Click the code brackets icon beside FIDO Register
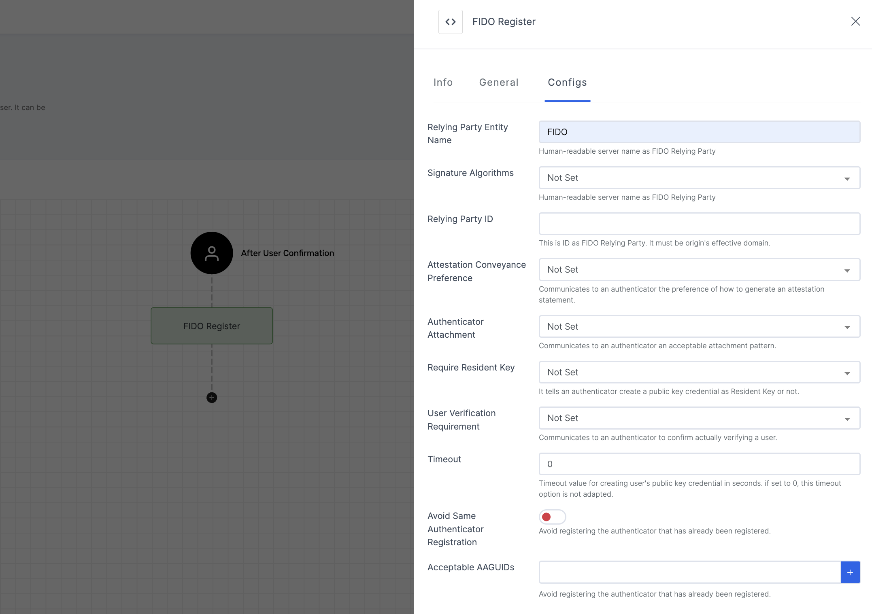Image resolution: width=872 pixels, height=614 pixels. click(450, 22)
